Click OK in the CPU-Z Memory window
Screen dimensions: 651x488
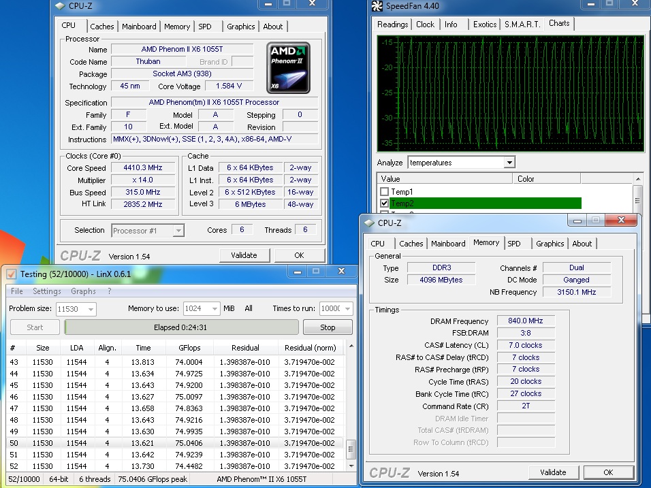click(x=608, y=472)
